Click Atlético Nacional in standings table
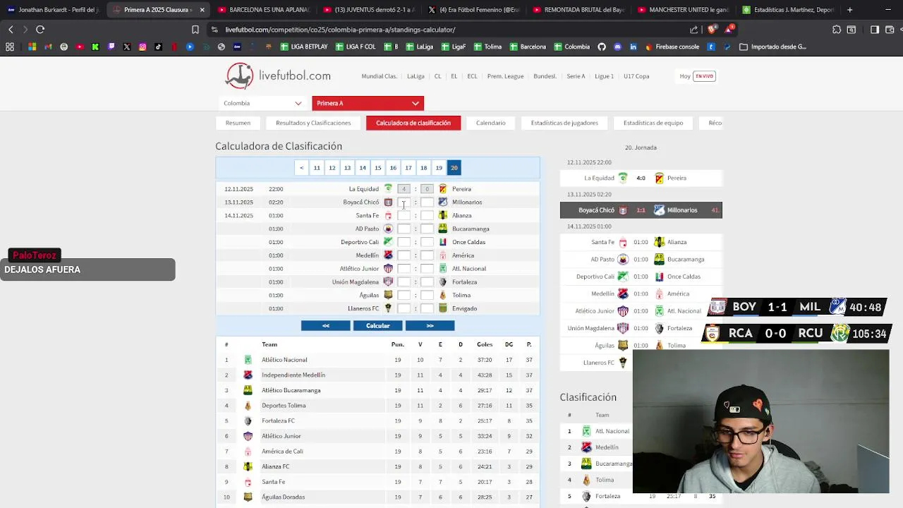The image size is (903, 508). pyautogui.click(x=284, y=360)
